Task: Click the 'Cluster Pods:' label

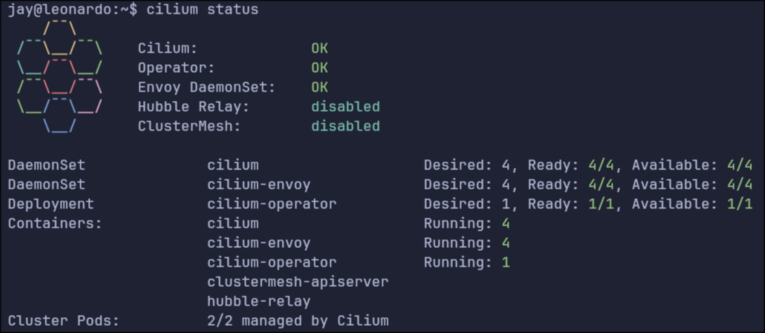Action: (x=64, y=321)
